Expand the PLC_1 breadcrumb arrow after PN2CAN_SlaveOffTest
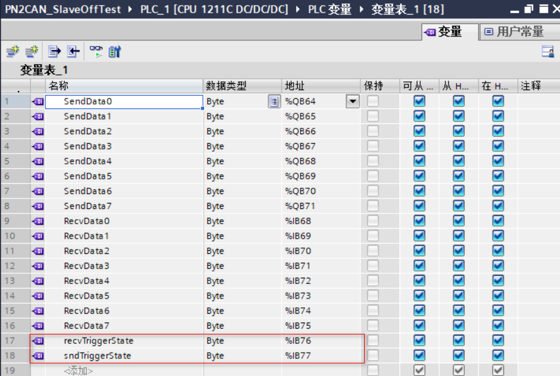Viewport: 560px width, 376px height. [130, 9]
